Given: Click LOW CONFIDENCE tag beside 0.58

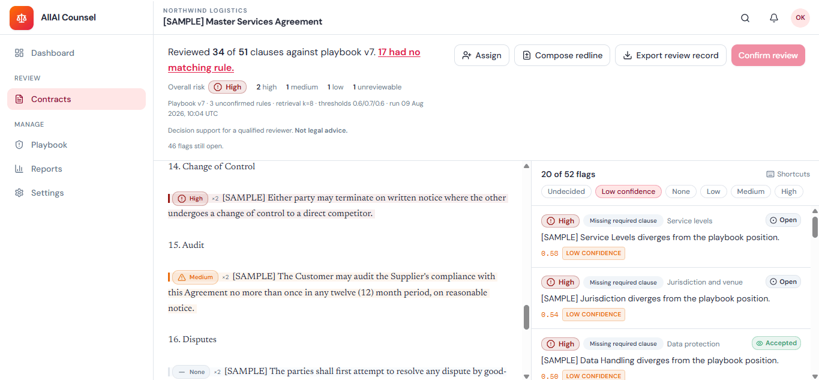Looking at the screenshot, I should [593, 253].
